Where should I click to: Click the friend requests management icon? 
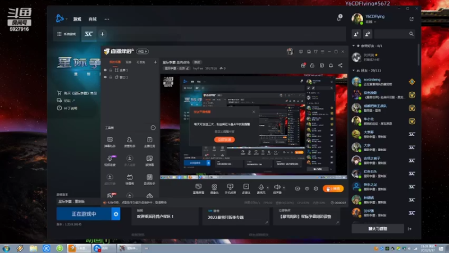[368, 34]
